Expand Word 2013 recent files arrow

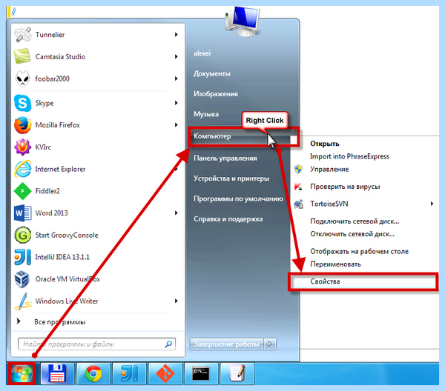click(177, 213)
